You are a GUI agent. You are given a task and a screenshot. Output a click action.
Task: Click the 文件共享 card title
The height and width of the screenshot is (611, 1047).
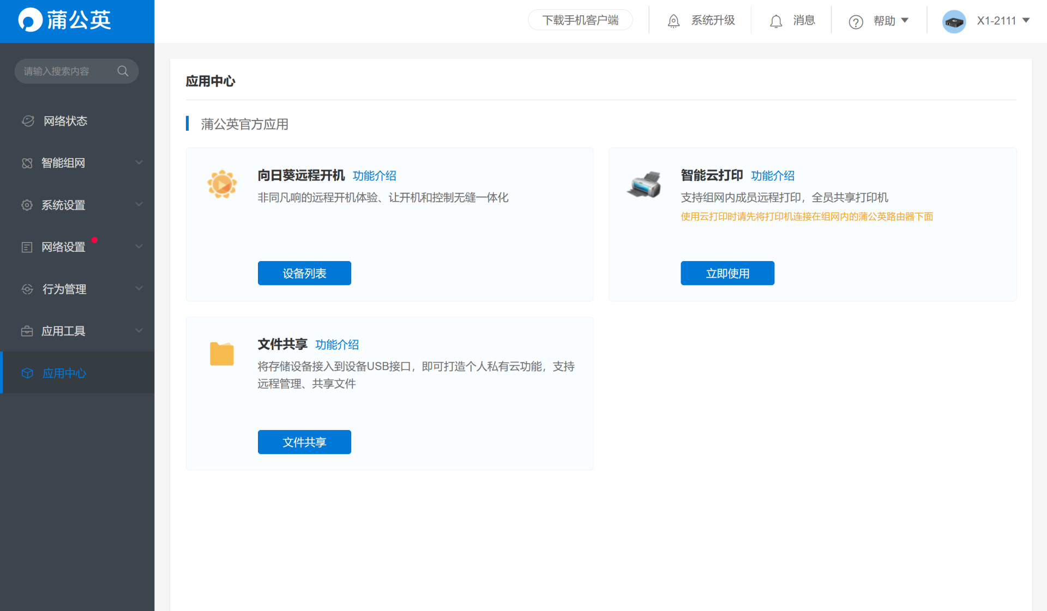click(x=282, y=344)
